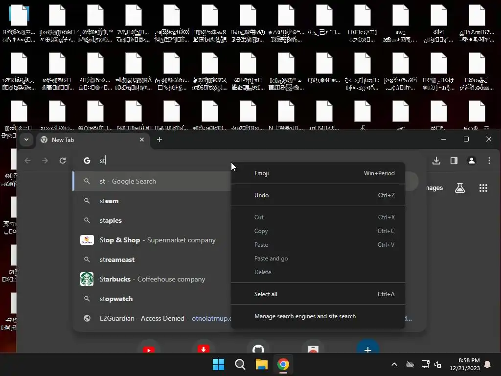Open the Chrome three-dot menu

489,161
